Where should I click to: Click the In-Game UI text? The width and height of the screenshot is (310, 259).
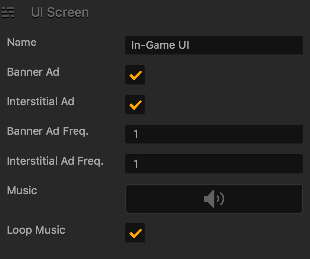point(160,45)
